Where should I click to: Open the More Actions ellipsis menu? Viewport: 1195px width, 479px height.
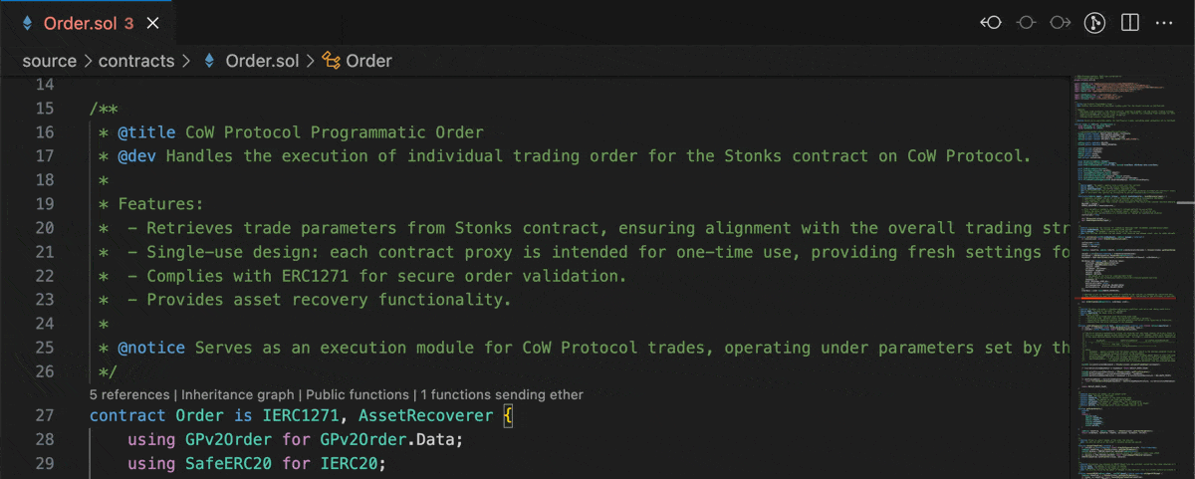tap(1163, 22)
